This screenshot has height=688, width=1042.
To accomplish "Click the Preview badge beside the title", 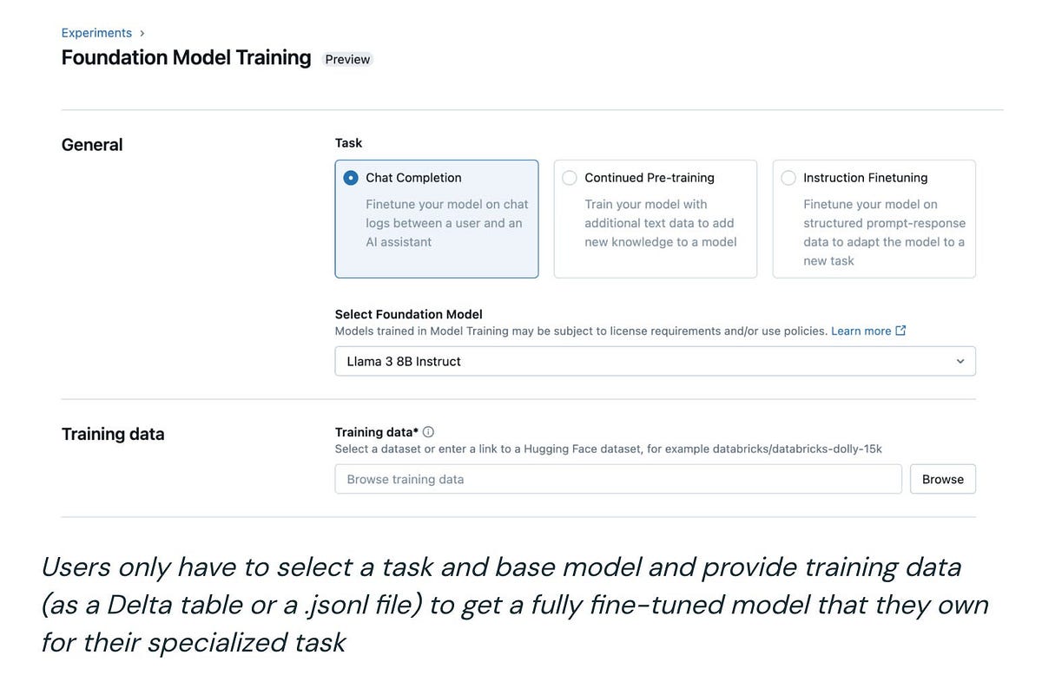I will (347, 59).
